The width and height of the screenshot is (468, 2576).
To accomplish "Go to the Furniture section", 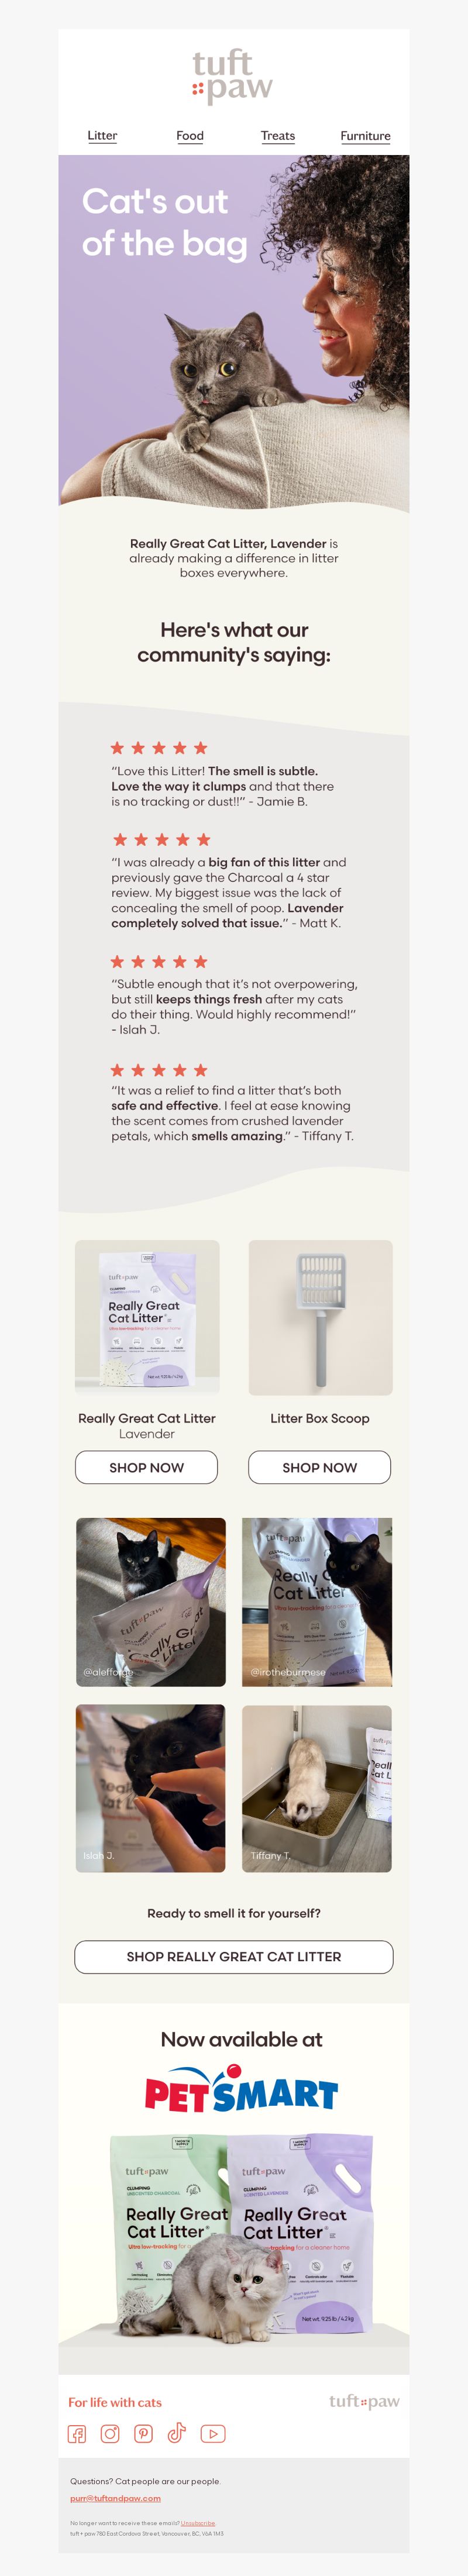I will tap(366, 136).
